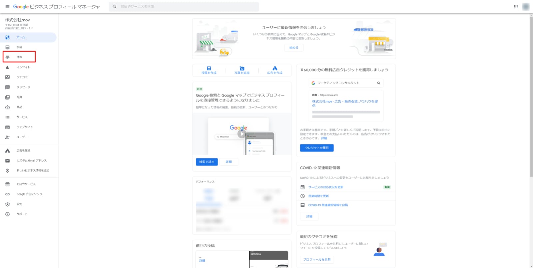Click the 株式会社mov ad preview link
The height and width of the screenshot is (268, 533).
345,104
